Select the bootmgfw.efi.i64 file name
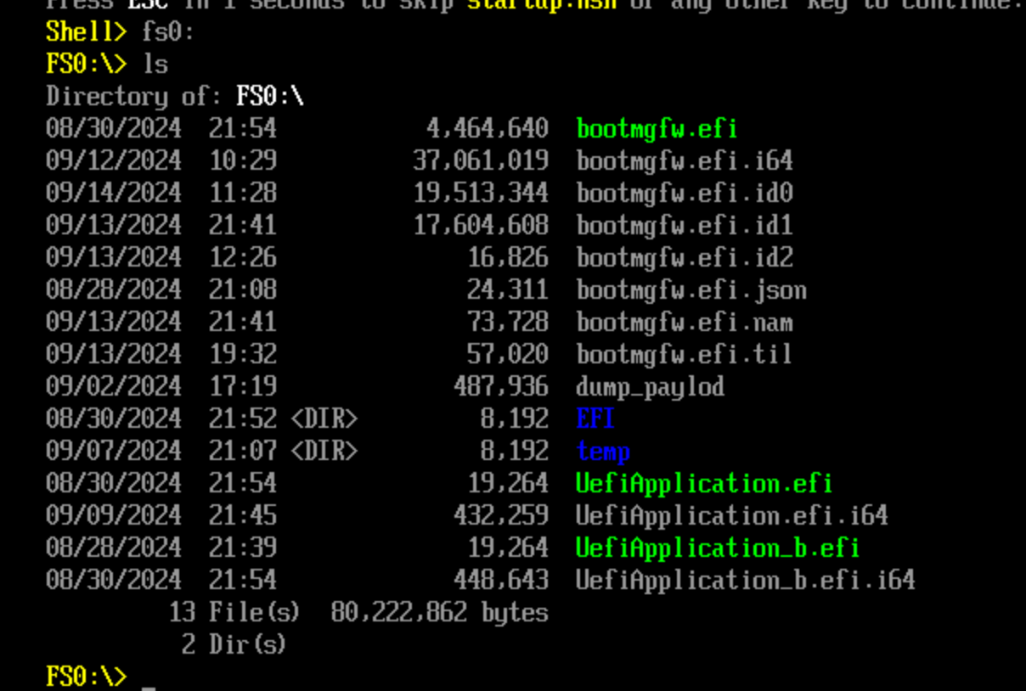This screenshot has width=1026, height=691. pos(685,161)
